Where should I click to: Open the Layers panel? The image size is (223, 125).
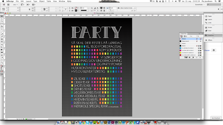[209, 19]
